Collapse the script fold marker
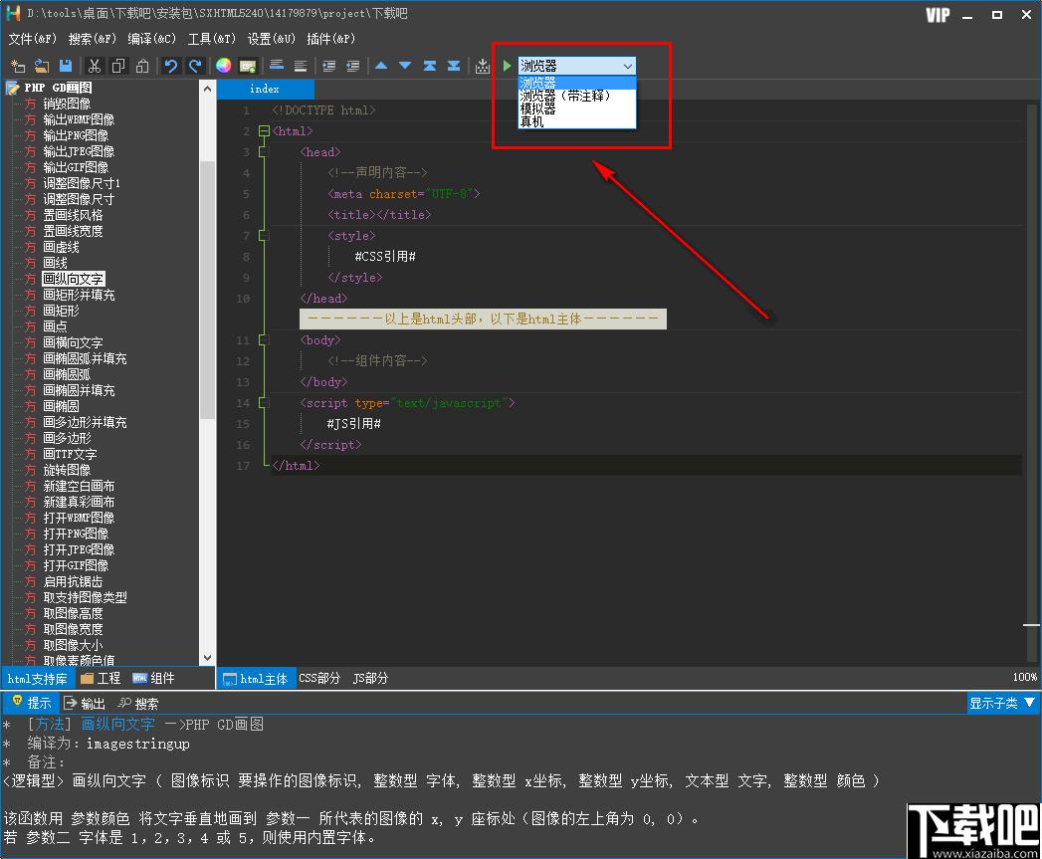Screen dimensions: 1042x859 tap(264, 403)
